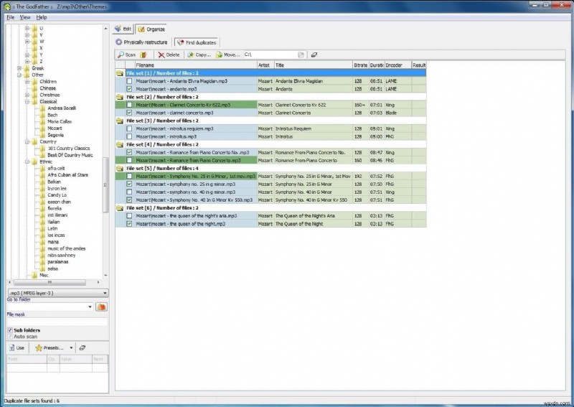Click the File set [5] header row text

click(163, 169)
